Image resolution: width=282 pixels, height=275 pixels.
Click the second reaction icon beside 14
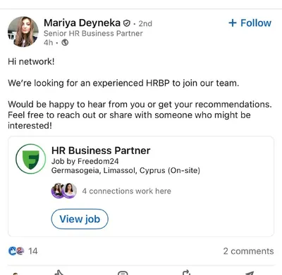(20, 251)
